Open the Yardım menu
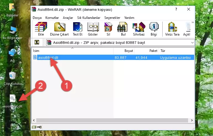This screenshot has width=213, height=136. coord(129,18)
